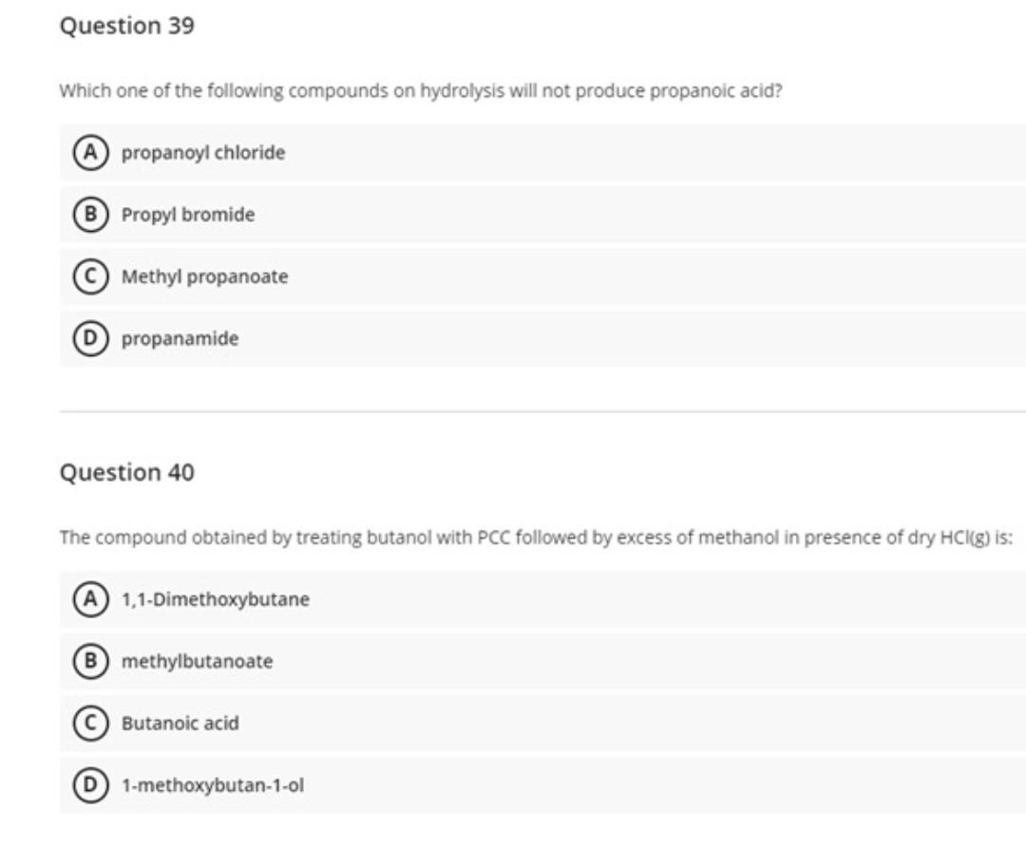The height and width of the screenshot is (850, 1026).
Task: Pick the methylbutanoate answer text
Action: click(197, 662)
